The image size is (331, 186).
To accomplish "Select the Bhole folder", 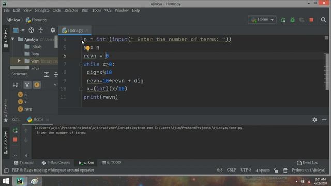I will (33, 47).
